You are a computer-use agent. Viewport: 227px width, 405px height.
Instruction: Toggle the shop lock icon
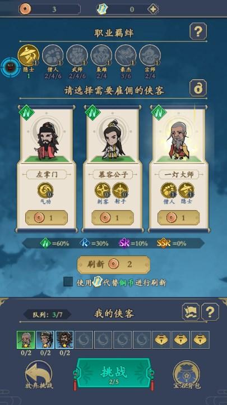(198, 88)
